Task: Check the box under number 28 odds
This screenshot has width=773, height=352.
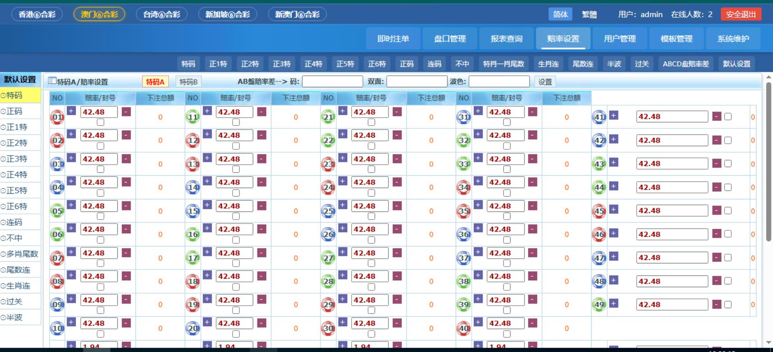Action: pos(371,287)
